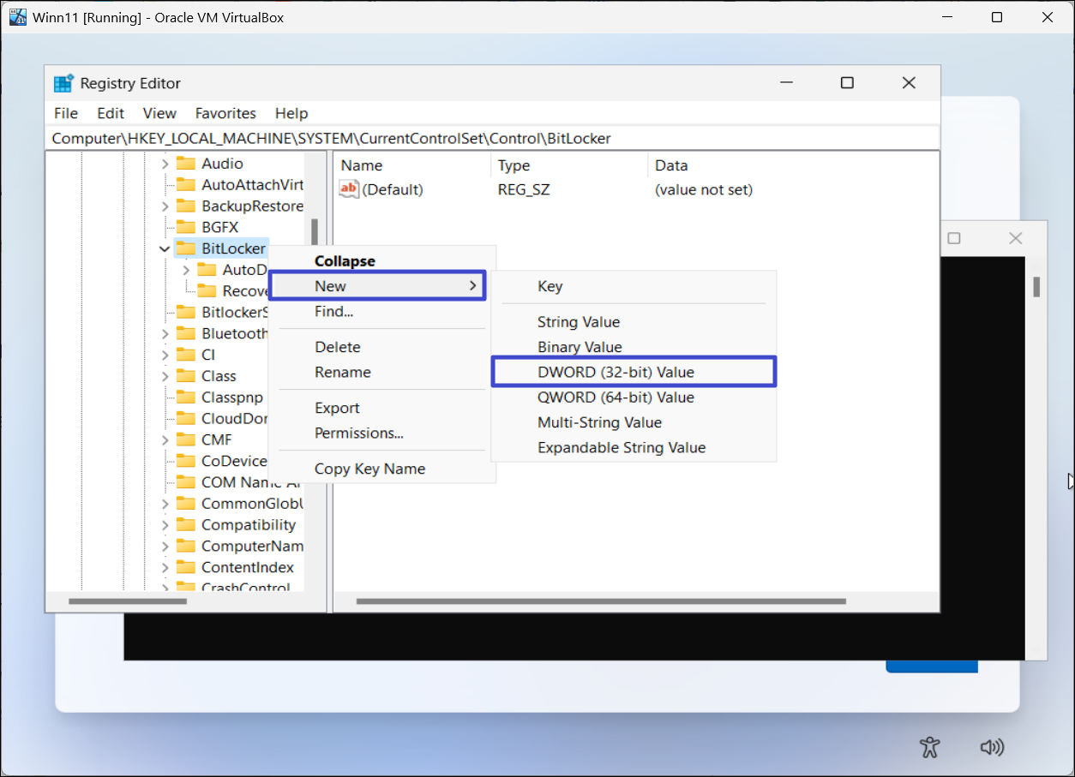Image resolution: width=1075 pixels, height=777 pixels.
Task: Open the Favorites menu
Action: pos(225,113)
